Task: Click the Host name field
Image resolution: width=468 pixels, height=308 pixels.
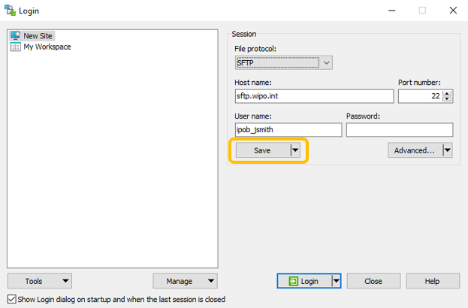Action: click(313, 96)
